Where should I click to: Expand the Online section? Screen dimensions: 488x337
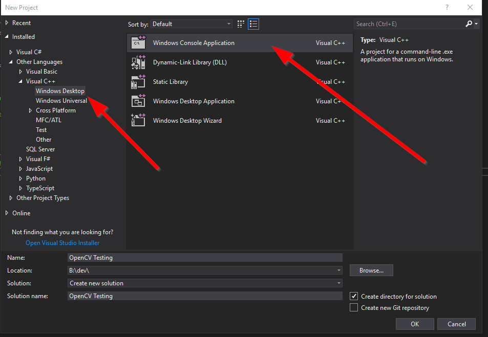(x=7, y=213)
